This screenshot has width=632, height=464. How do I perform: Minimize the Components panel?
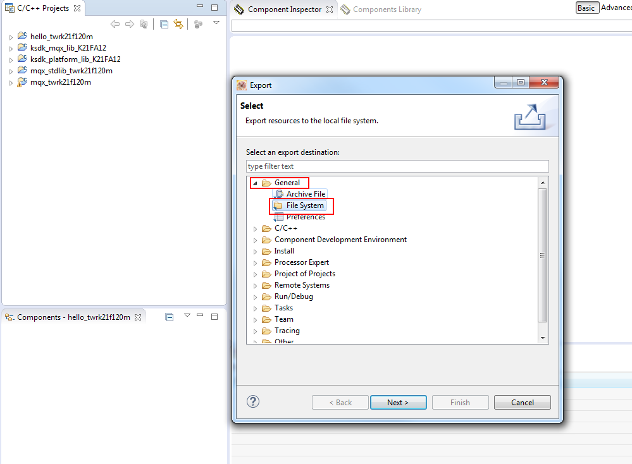(200, 315)
